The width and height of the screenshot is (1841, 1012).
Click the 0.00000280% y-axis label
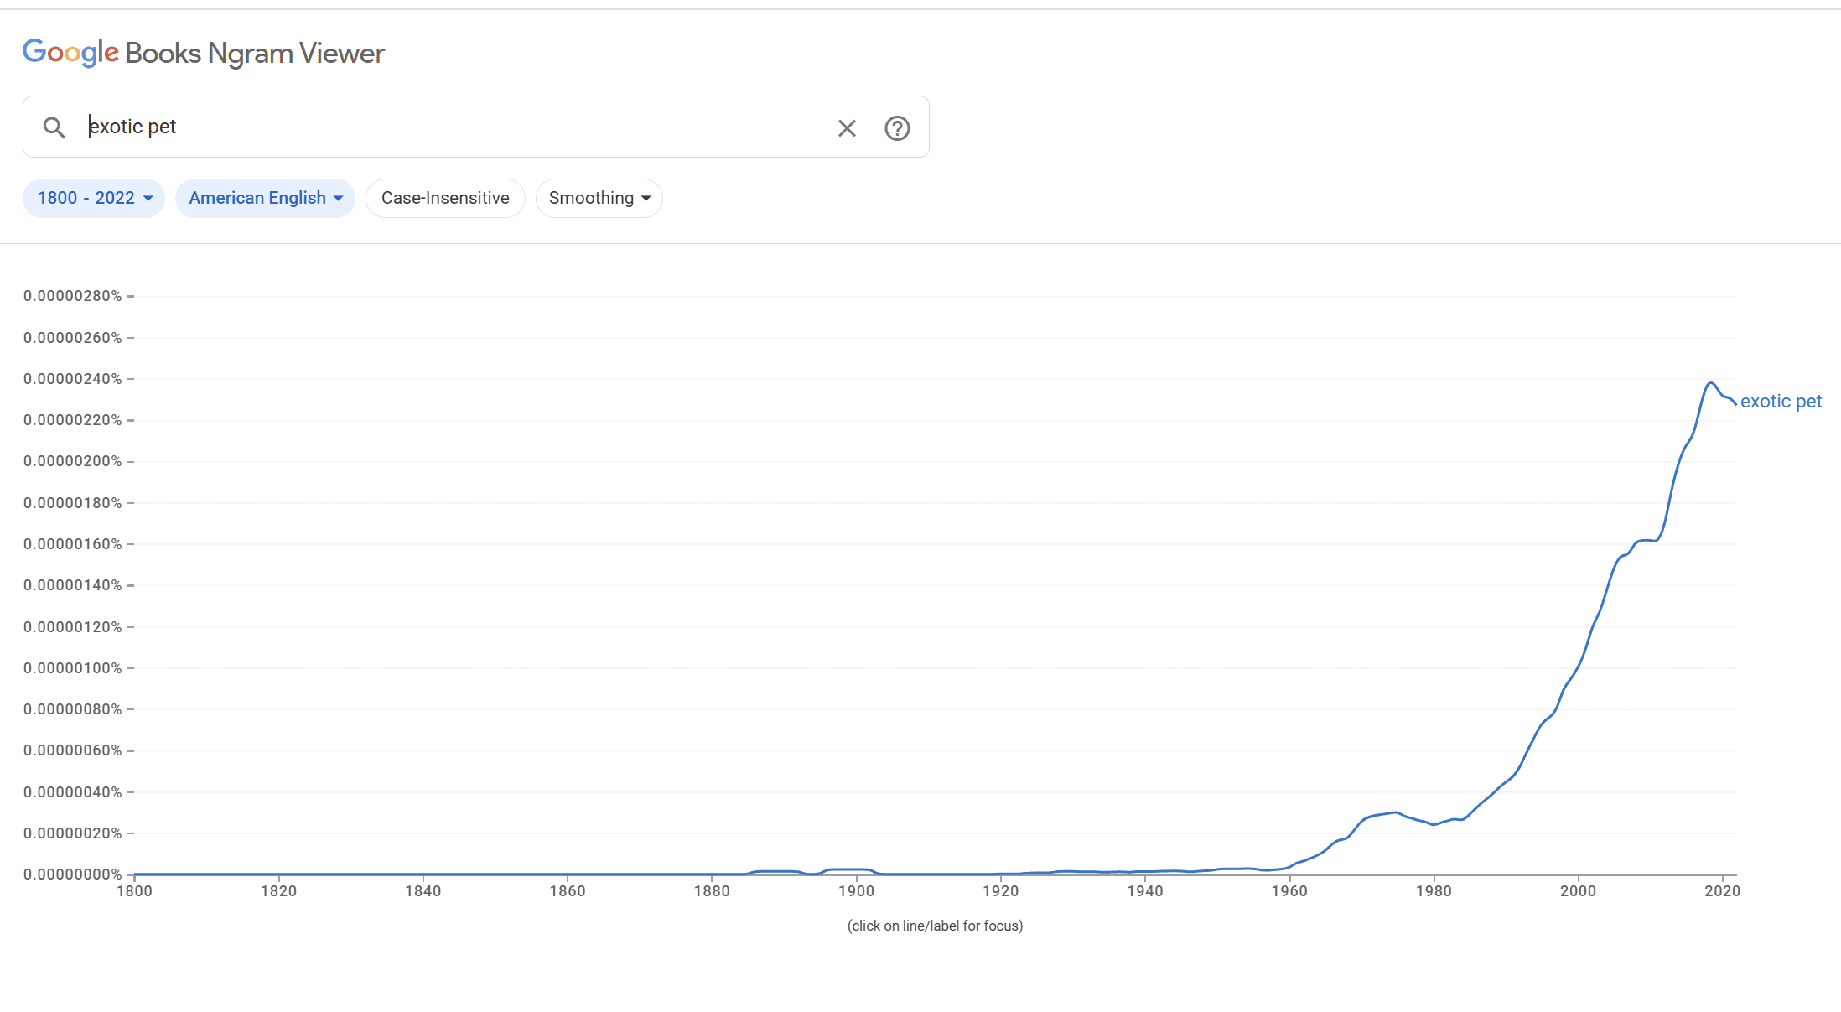pyautogui.click(x=73, y=296)
